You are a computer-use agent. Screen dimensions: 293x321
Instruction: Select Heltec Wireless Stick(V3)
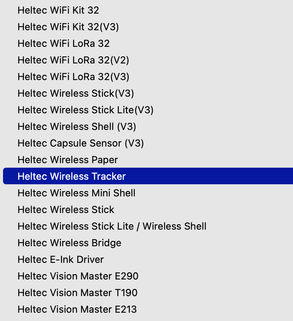76,93
